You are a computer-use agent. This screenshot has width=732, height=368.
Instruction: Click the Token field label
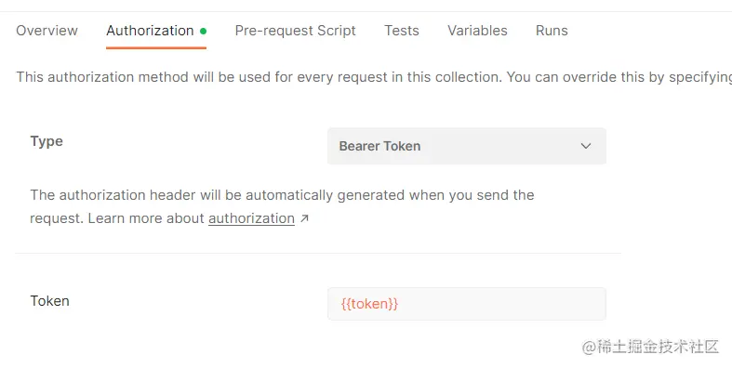pyautogui.click(x=50, y=301)
